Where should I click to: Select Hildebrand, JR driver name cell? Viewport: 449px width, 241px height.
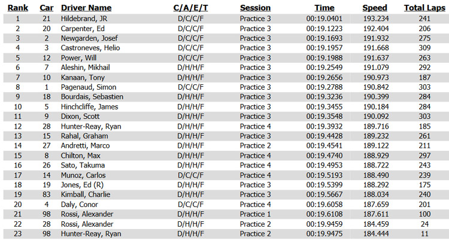coord(84,19)
